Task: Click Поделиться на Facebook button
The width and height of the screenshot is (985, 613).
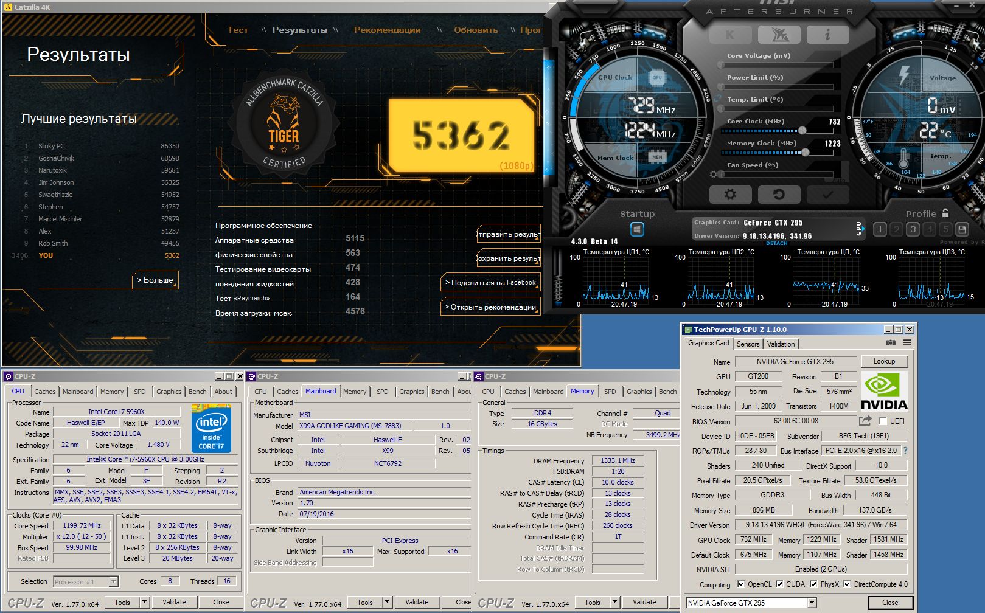Action: pos(490,282)
